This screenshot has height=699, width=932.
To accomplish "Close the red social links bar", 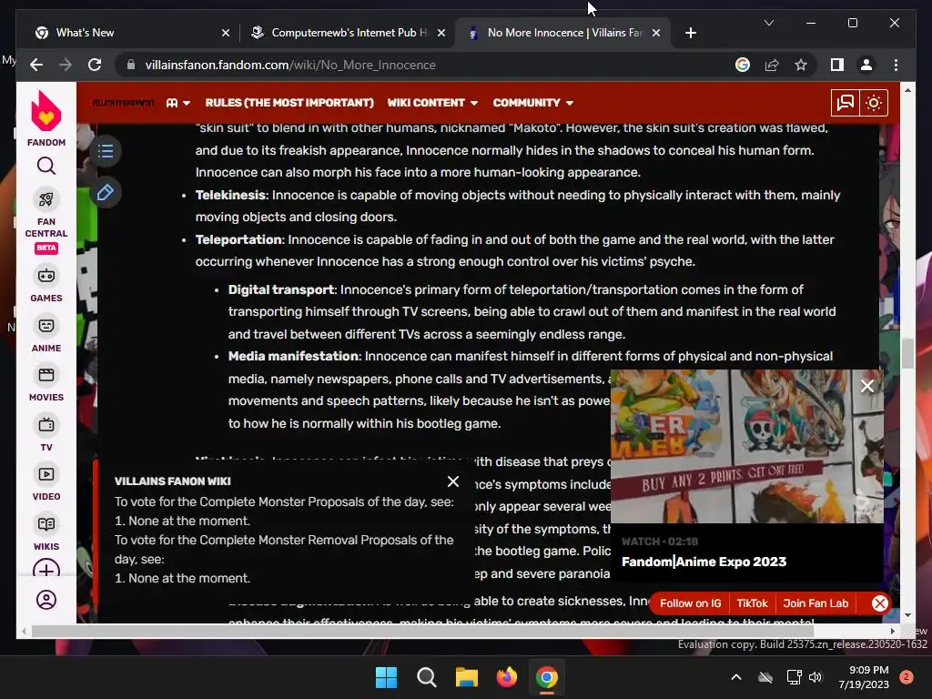I will coord(880,603).
